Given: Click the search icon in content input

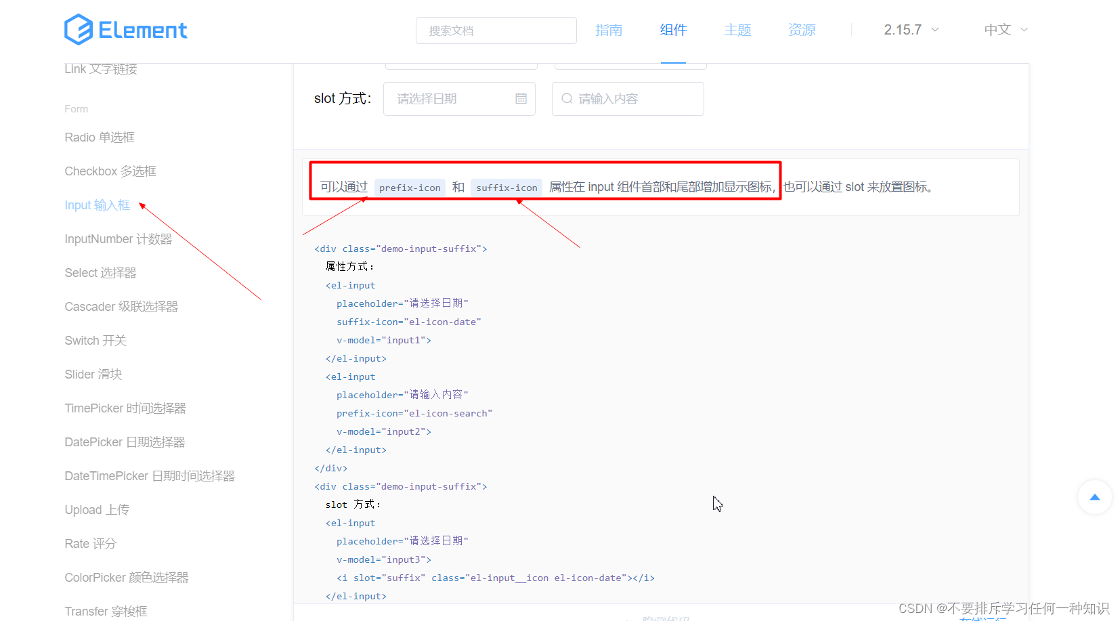Looking at the screenshot, I should (x=567, y=99).
